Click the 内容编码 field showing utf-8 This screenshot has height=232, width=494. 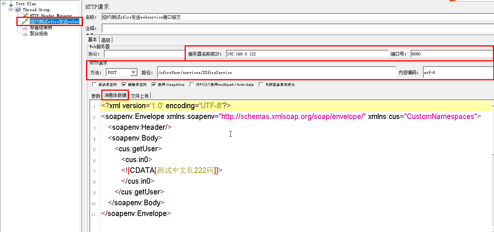click(458, 72)
